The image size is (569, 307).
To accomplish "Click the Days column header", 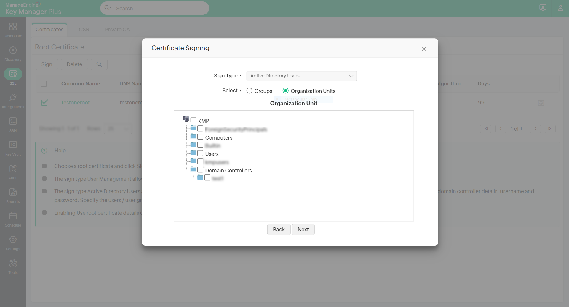I will (x=484, y=84).
